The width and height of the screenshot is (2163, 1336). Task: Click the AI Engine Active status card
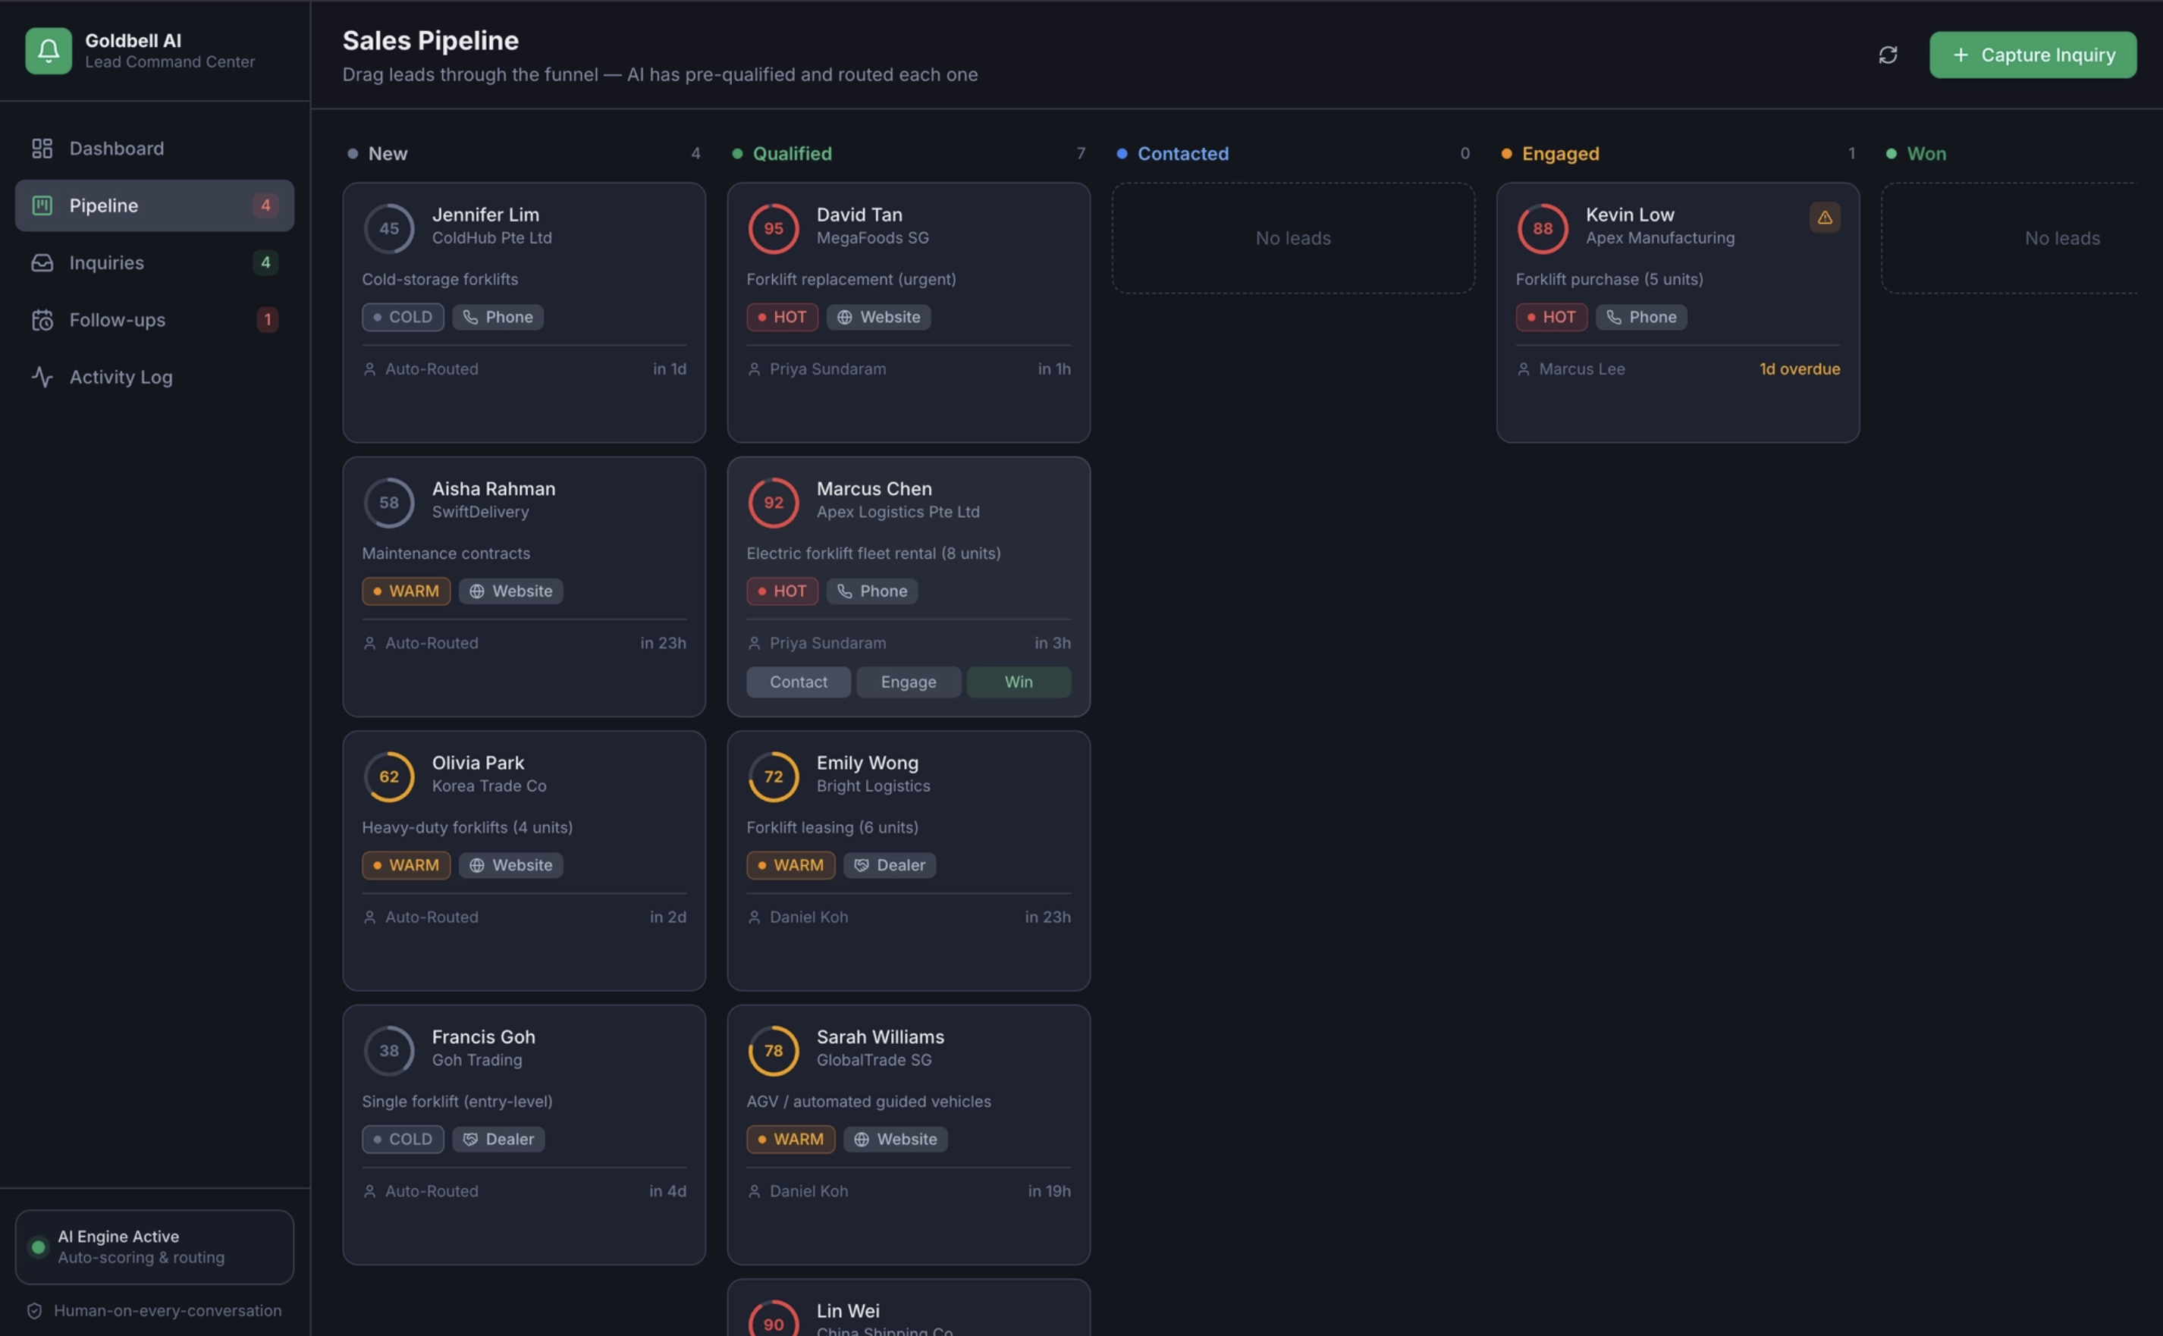(155, 1247)
